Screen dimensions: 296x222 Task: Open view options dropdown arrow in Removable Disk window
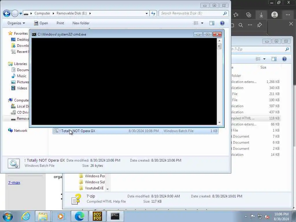pos(202,23)
